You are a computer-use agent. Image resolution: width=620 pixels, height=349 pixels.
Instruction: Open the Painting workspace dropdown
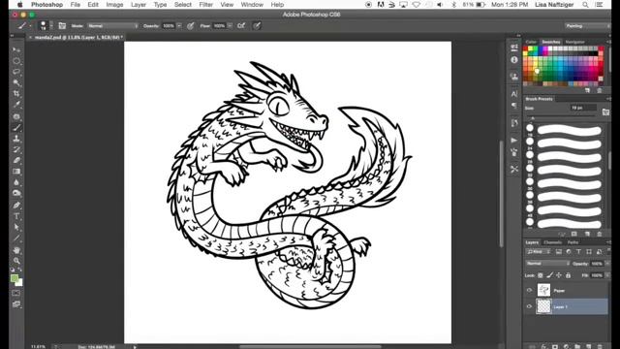click(x=588, y=26)
